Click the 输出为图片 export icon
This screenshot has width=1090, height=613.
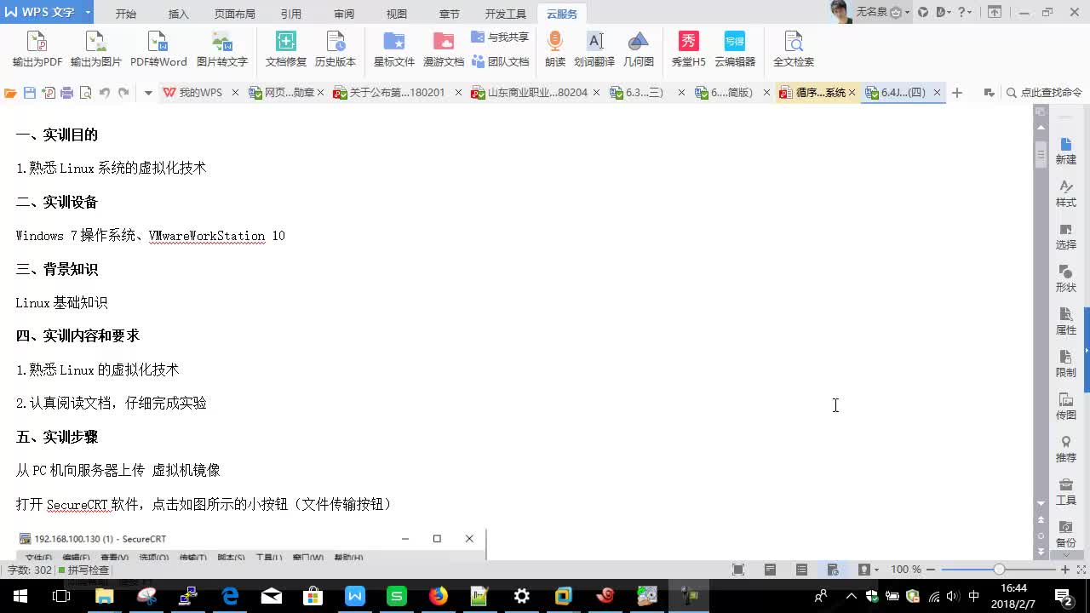tap(95, 49)
